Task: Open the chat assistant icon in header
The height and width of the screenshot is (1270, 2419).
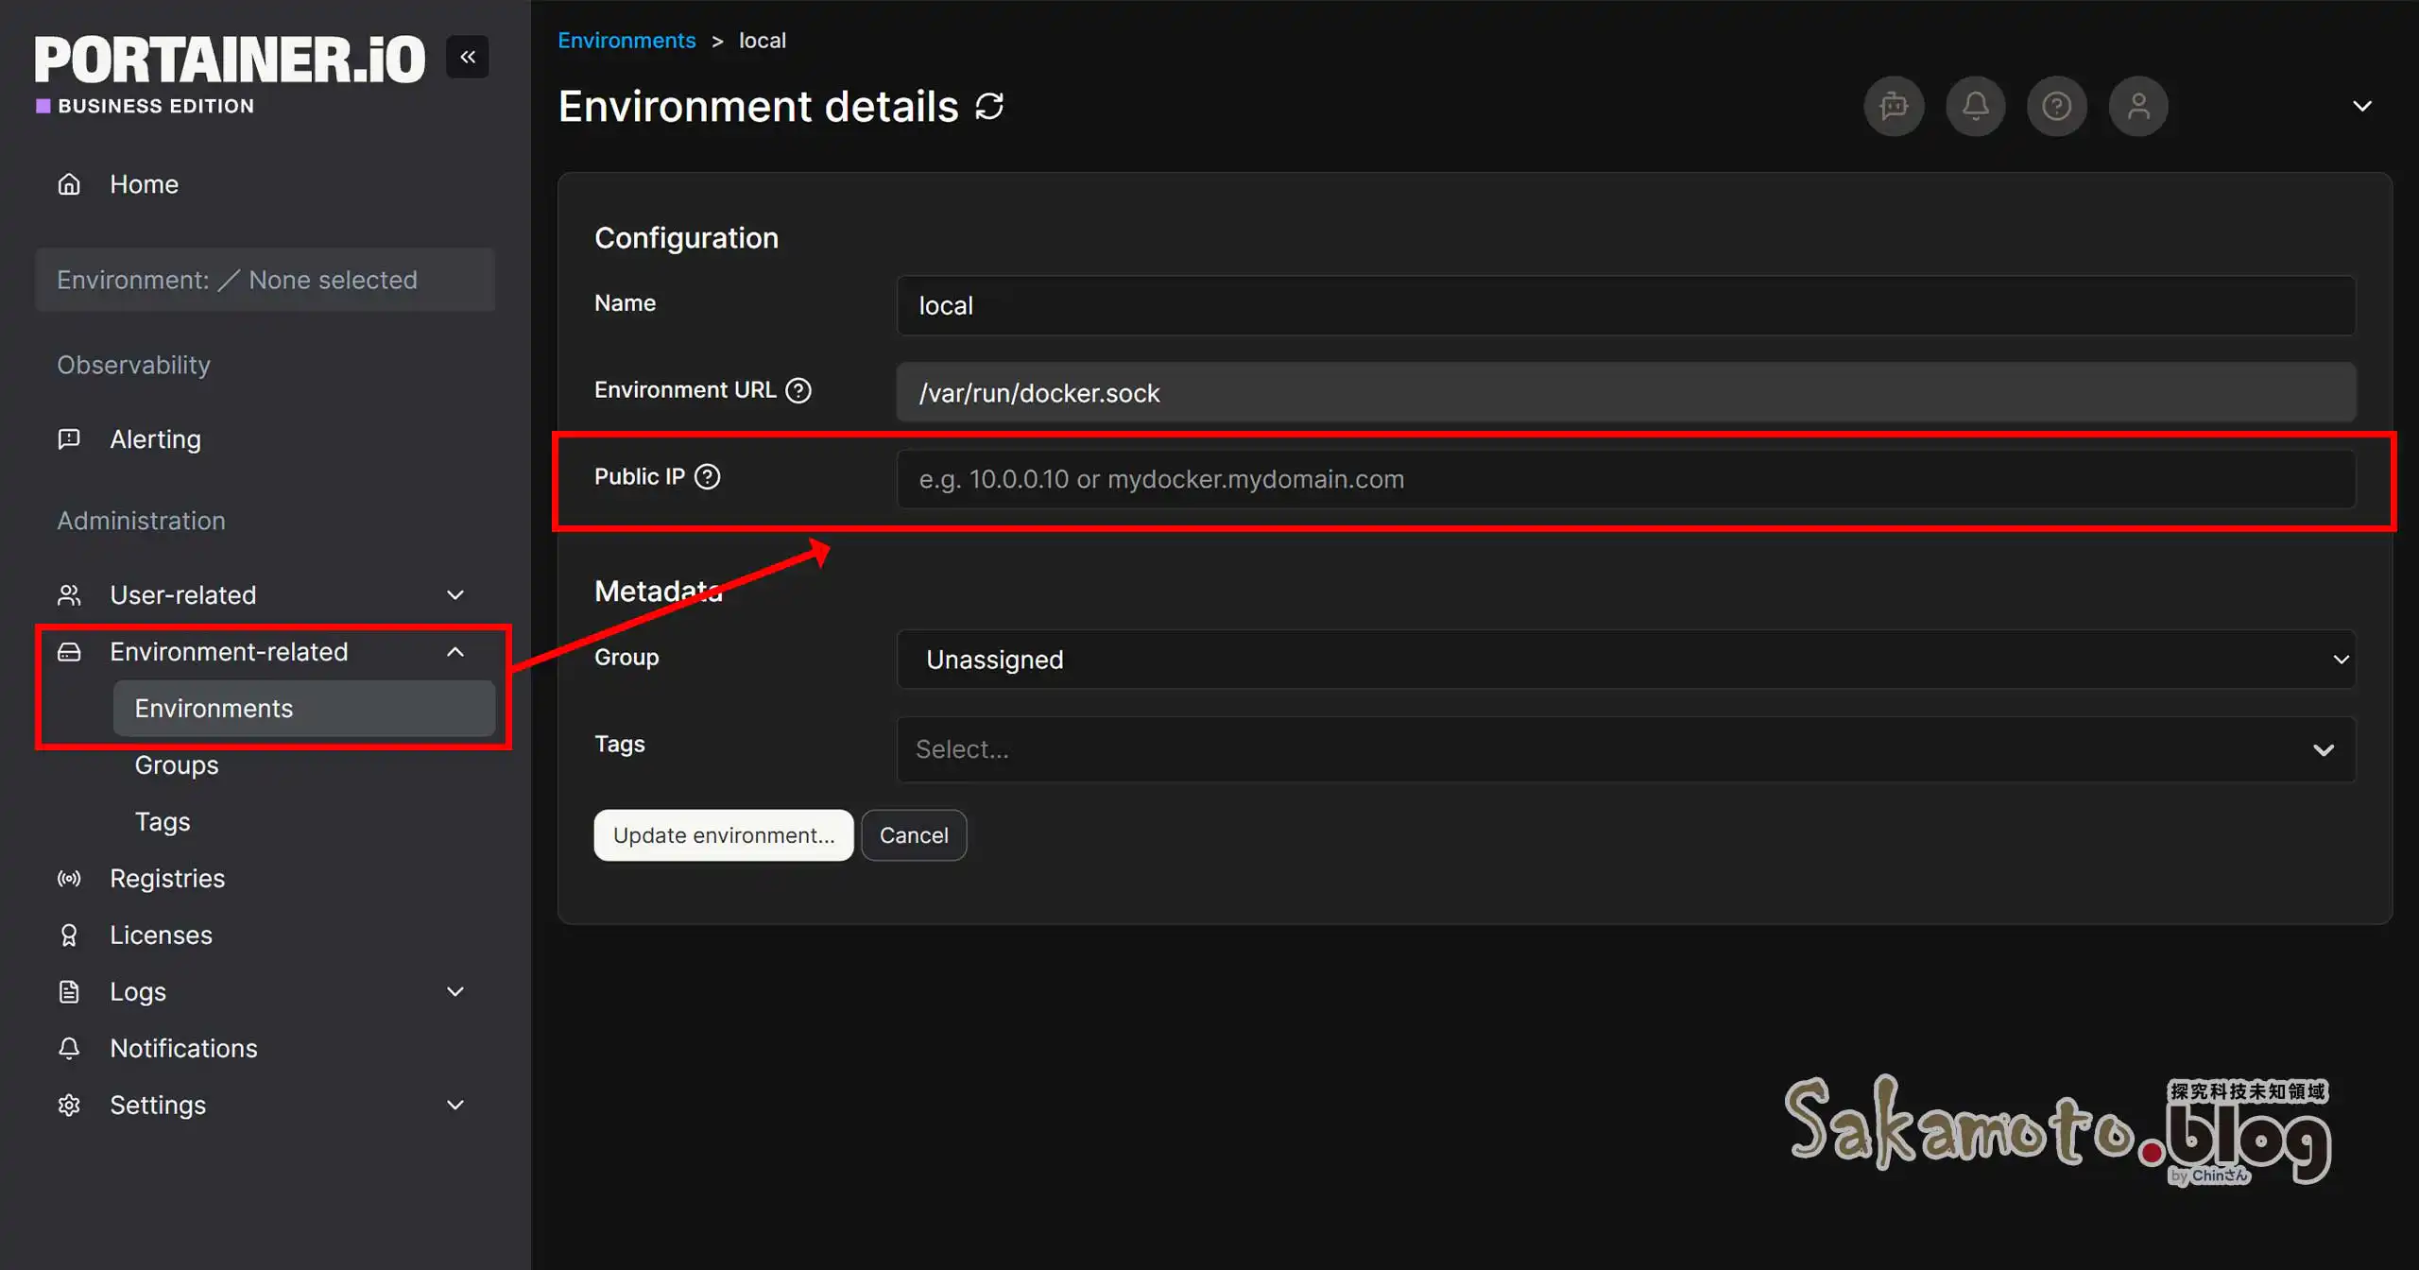Action: click(1894, 106)
